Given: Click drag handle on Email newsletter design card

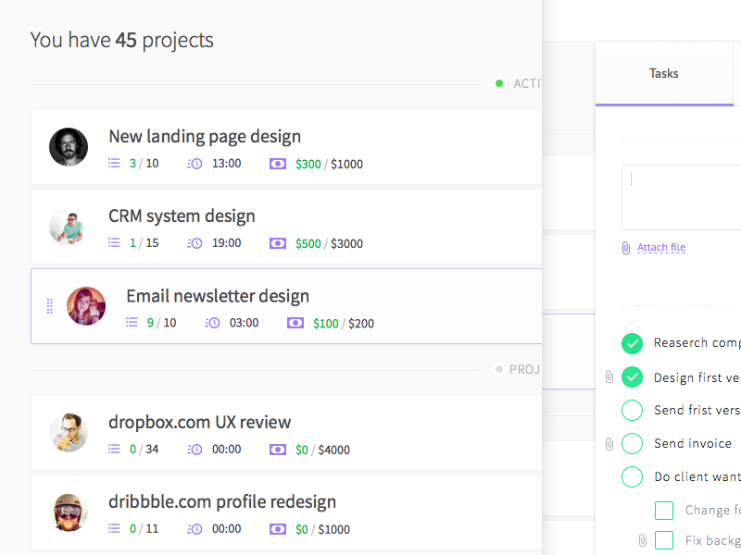Looking at the screenshot, I should pos(50,306).
